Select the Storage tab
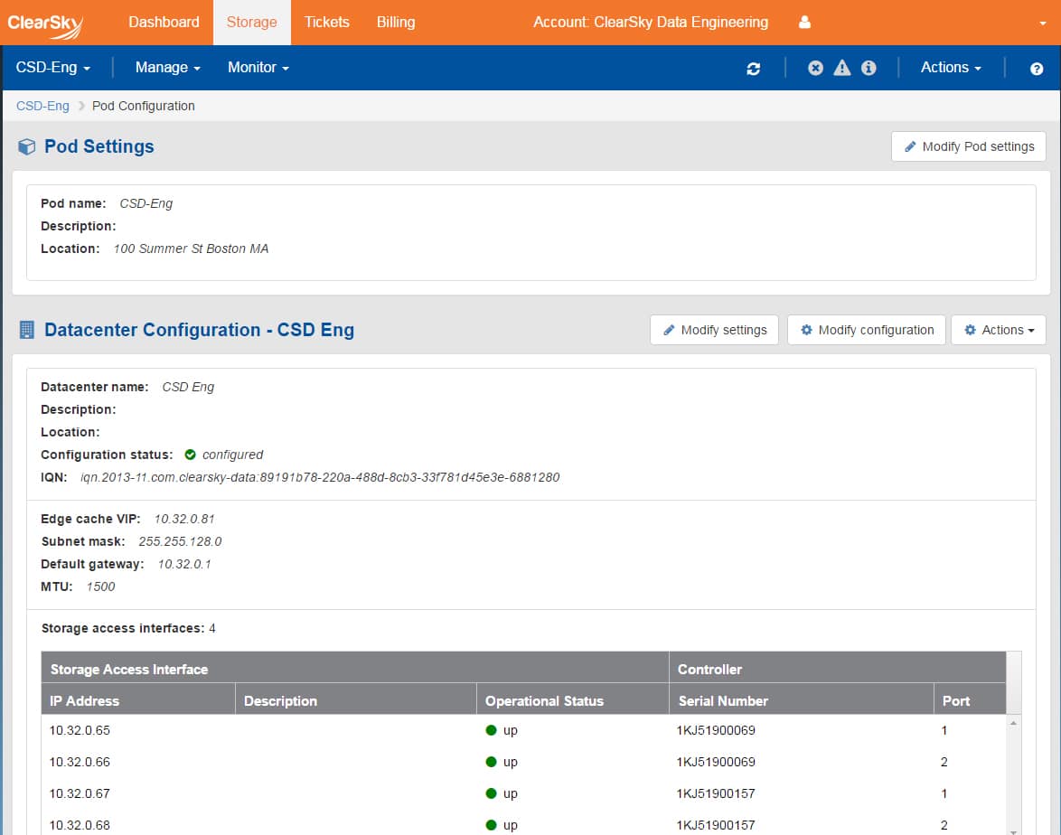The width and height of the screenshot is (1061, 835). coord(252,23)
